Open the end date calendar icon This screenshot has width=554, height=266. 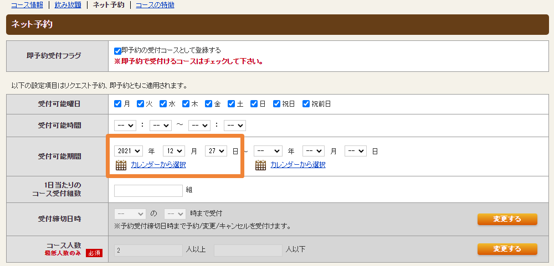pos(261,165)
